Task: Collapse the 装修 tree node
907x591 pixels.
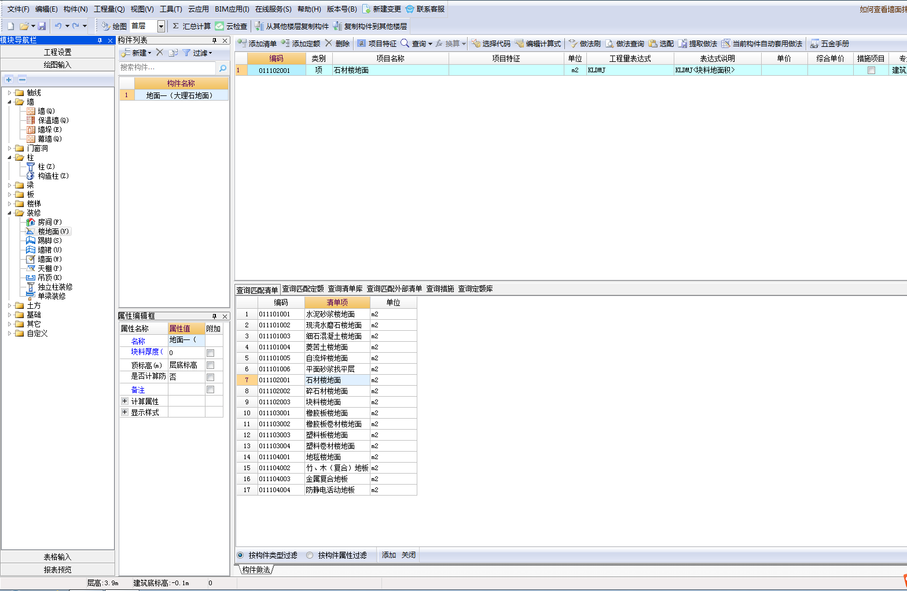Action: [9, 213]
